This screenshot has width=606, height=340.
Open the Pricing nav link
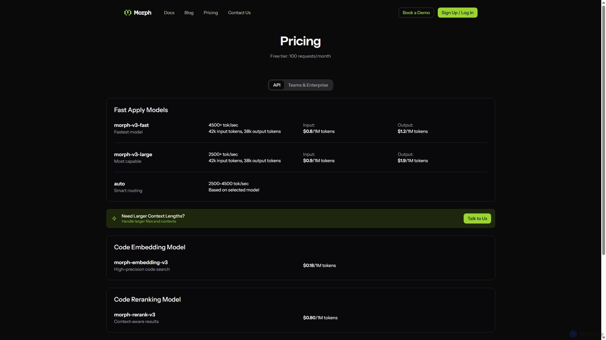[211, 13]
